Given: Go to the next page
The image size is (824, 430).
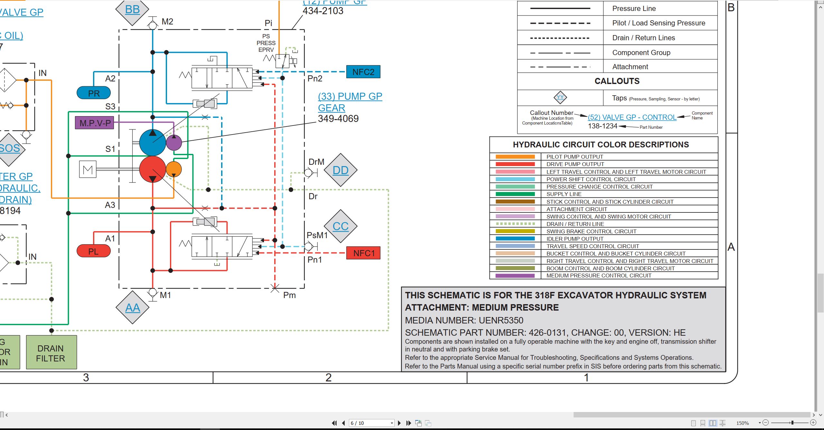Looking at the screenshot, I should pyautogui.click(x=399, y=423).
